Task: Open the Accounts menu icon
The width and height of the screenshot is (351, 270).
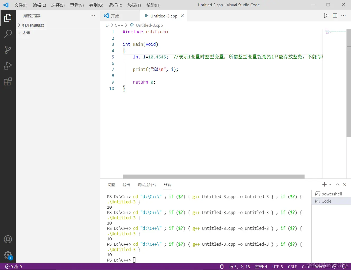Action: [8, 239]
